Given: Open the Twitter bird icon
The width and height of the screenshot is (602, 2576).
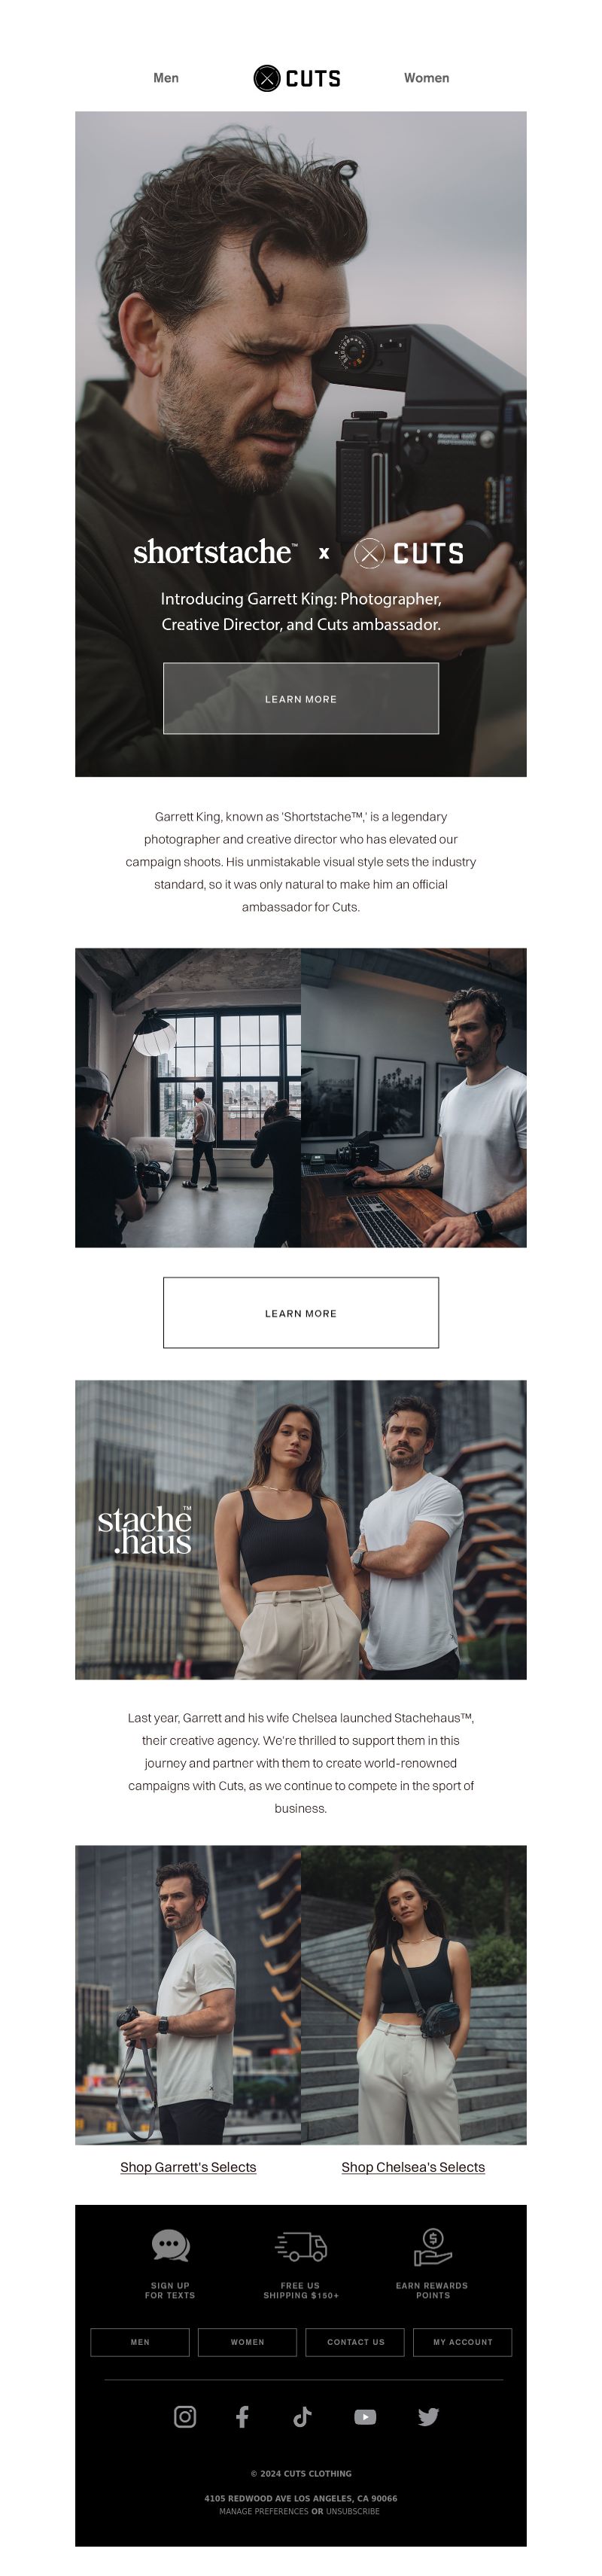Looking at the screenshot, I should (428, 2416).
